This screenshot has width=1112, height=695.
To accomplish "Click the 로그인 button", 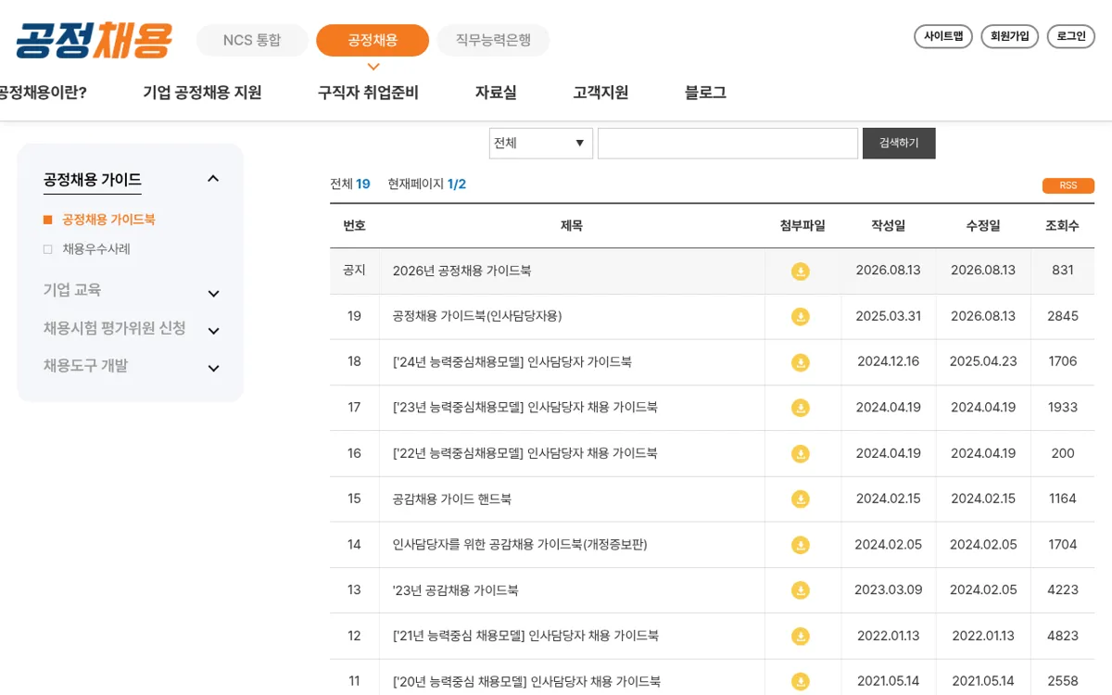I will (1071, 36).
